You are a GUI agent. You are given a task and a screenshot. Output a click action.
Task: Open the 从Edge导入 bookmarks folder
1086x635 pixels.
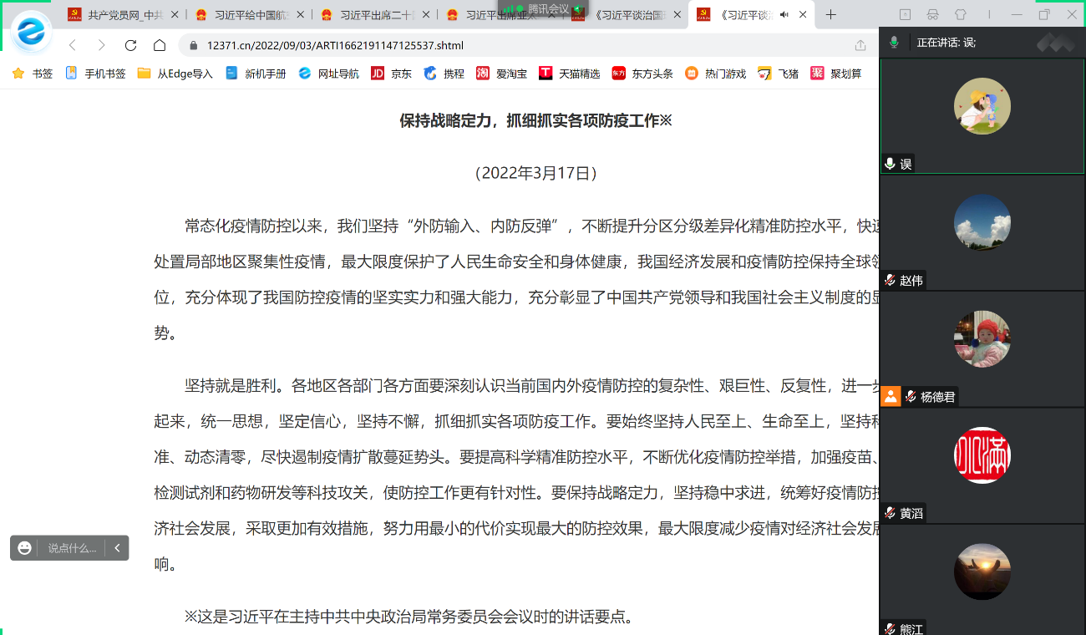pos(175,74)
